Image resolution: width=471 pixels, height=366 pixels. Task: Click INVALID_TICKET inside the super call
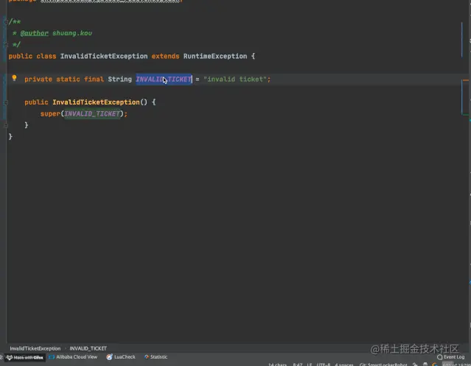coord(92,113)
